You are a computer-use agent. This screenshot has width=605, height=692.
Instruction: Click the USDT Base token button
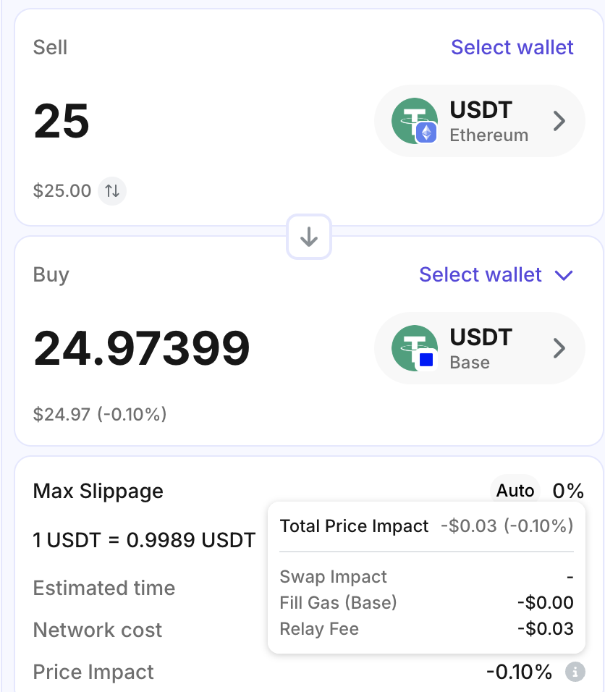coord(479,348)
